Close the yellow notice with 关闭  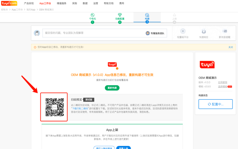click(231, 47)
